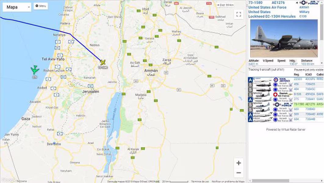Toggle fullscreen map view
Image resolution: width=324 pixels, height=183 pixels.
239,14
